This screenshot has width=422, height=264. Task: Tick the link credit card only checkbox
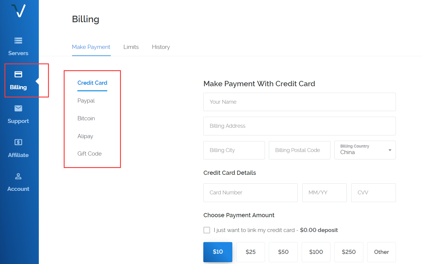point(207,230)
